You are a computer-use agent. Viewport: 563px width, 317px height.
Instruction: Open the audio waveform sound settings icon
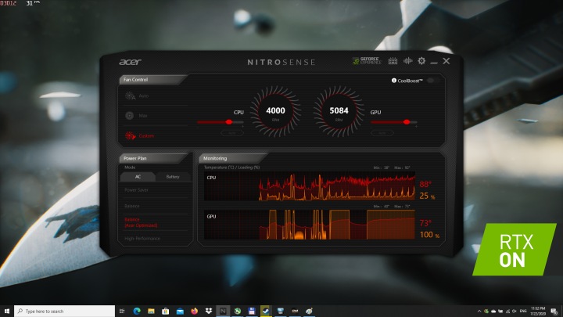pyautogui.click(x=407, y=61)
